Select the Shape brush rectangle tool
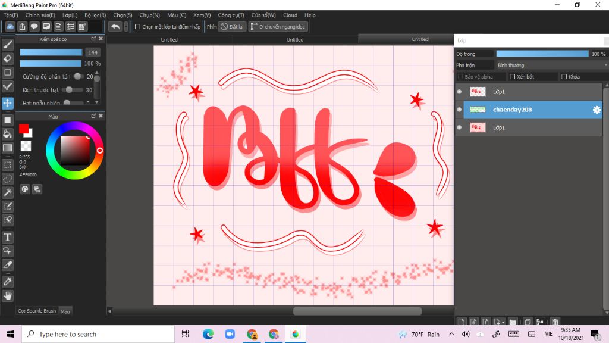 click(7, 72)
